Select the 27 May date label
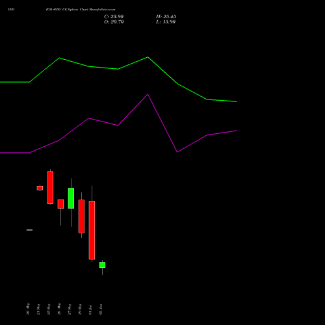Screen dimensions: 325x325 pyautogui.click(x=70, y=309)
